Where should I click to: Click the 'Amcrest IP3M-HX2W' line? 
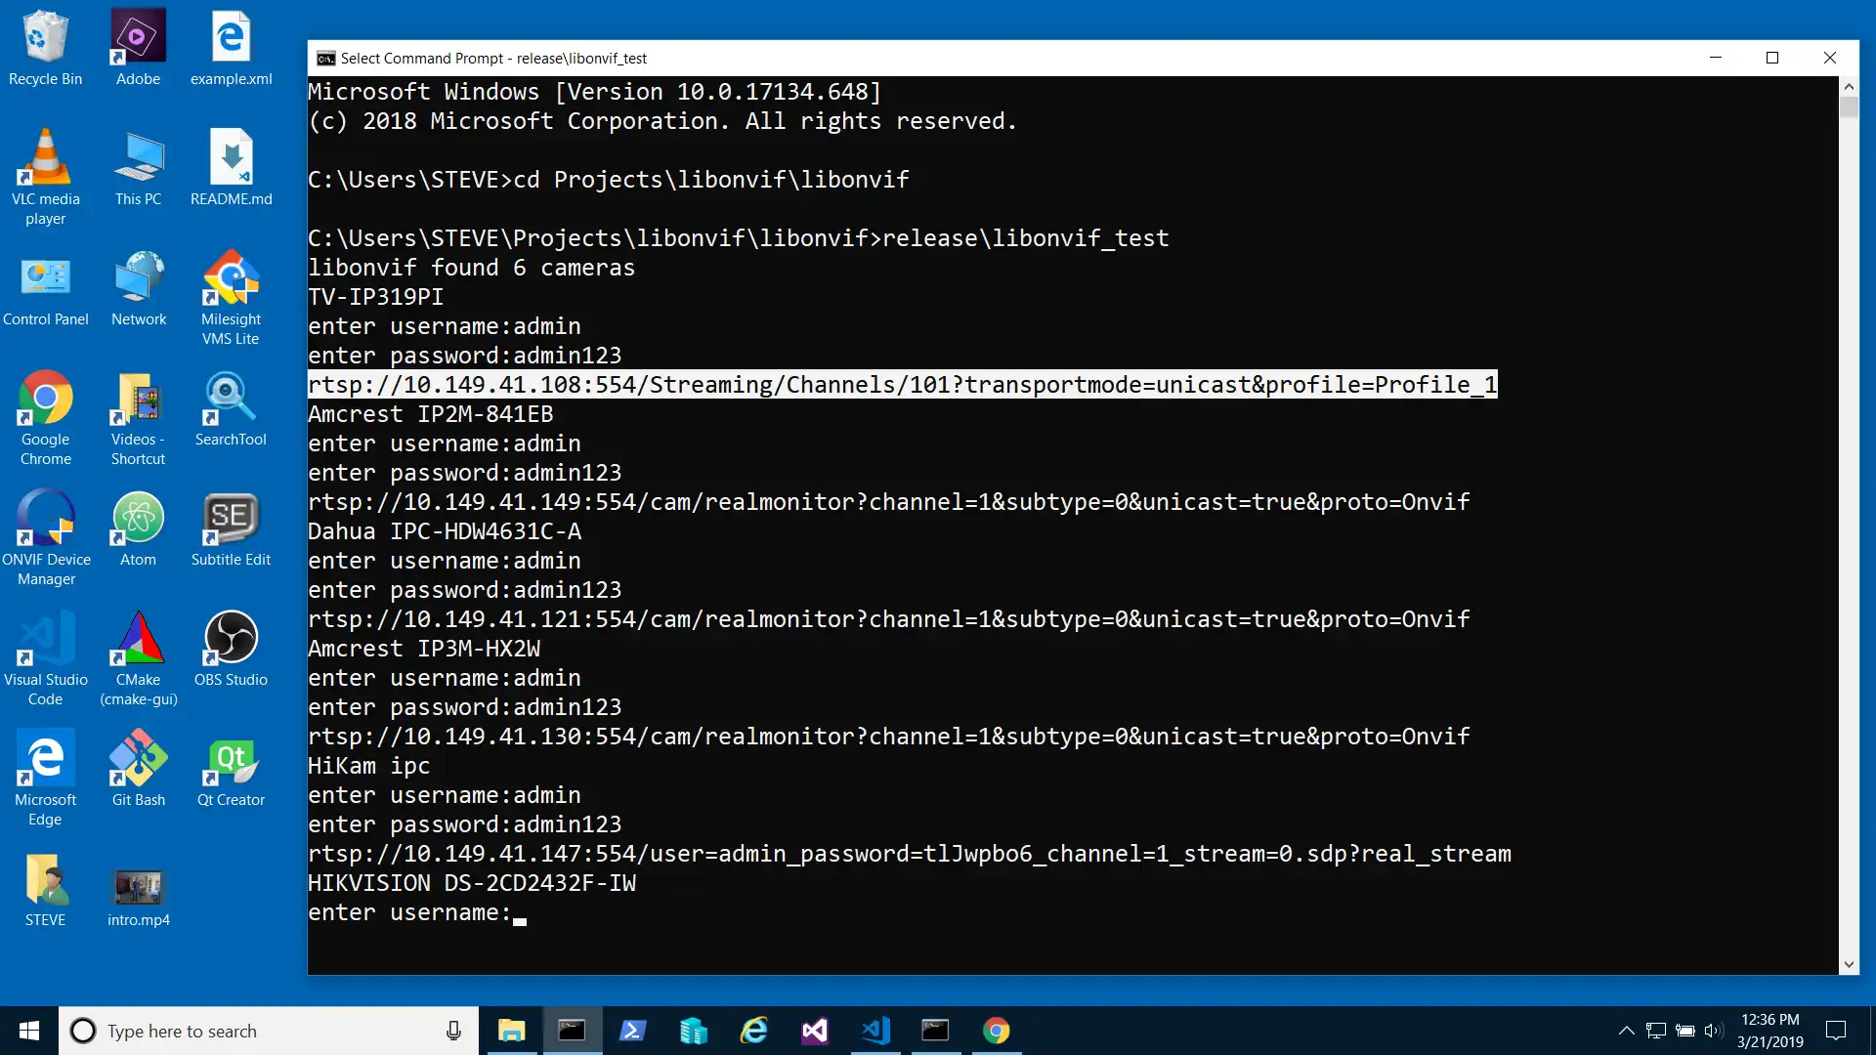(424, 649)
